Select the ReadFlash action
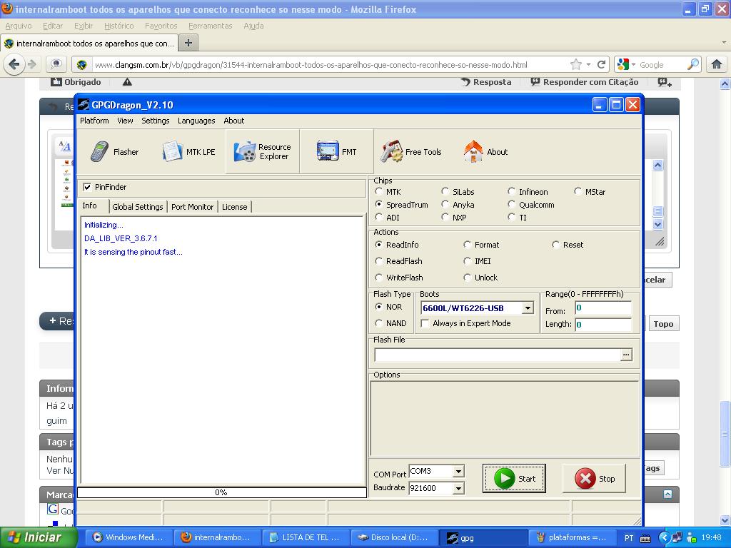This screenshot has width=731, height=548. tap(378, 261)
